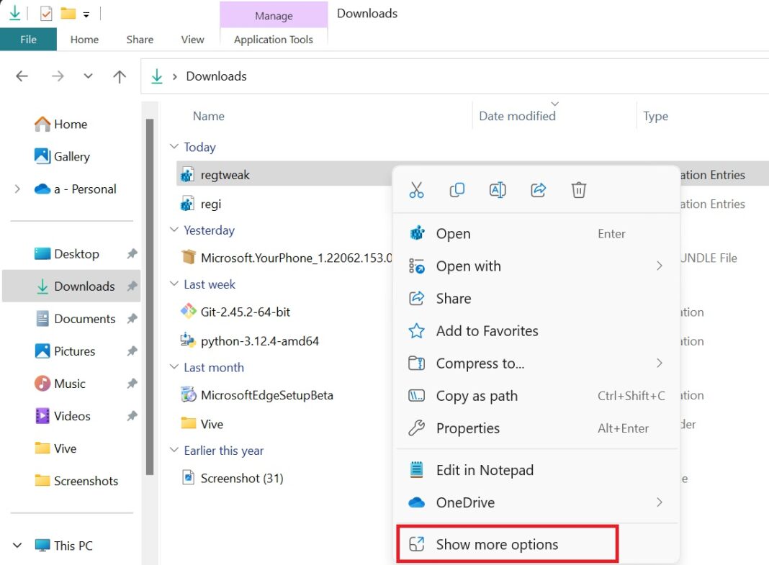Image resolution: width=769 pixels, height=565 pixels.
Task: Collapse the Today group
Action: click(x=174, y=147)
